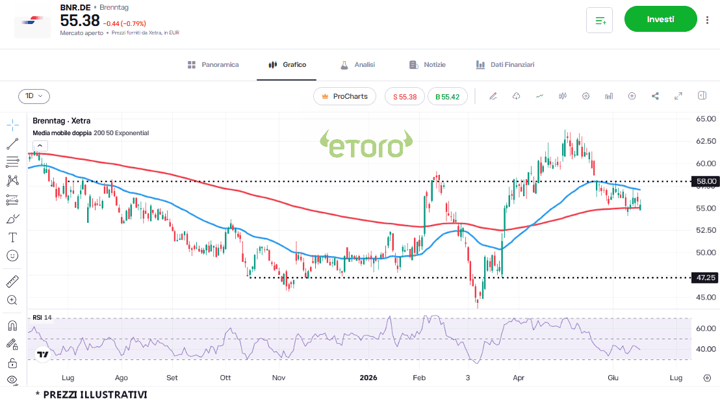Viewport: 720px width, 401px height.
Task: Open the compare symbols line icon
Action: 539,96
